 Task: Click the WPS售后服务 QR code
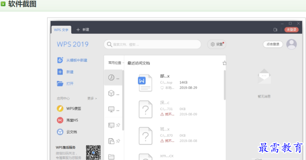tap(93, 152)
